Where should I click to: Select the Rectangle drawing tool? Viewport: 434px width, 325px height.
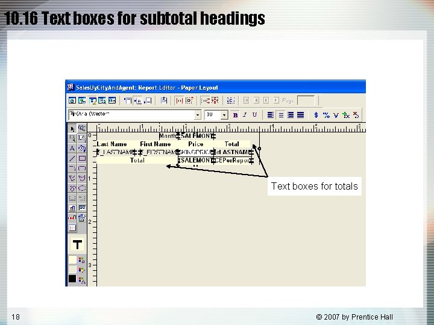point(82,158)
